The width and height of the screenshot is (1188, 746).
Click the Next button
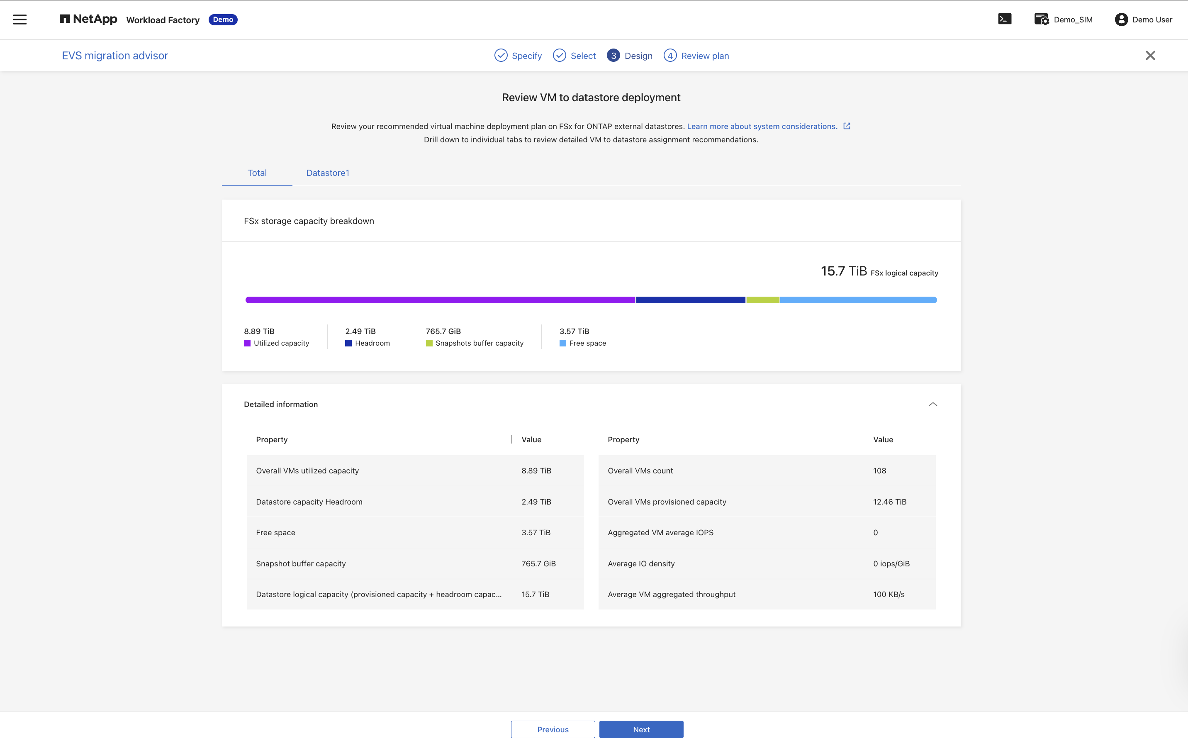[641, 729]
